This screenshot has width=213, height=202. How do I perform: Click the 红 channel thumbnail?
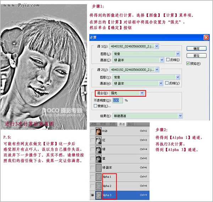tap(99, 140)
